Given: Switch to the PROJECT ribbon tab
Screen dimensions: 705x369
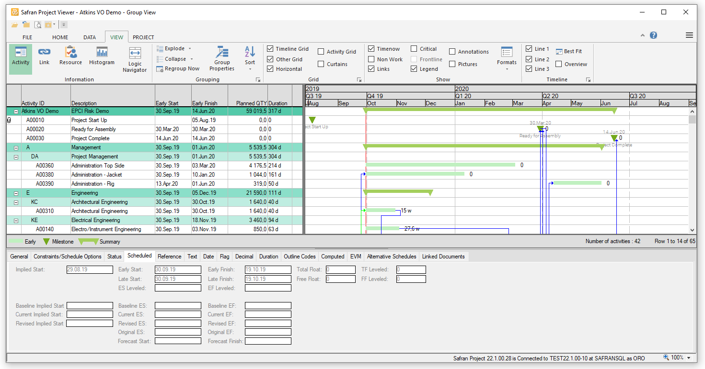Looking at the screenshot, I should coord(143,37).
